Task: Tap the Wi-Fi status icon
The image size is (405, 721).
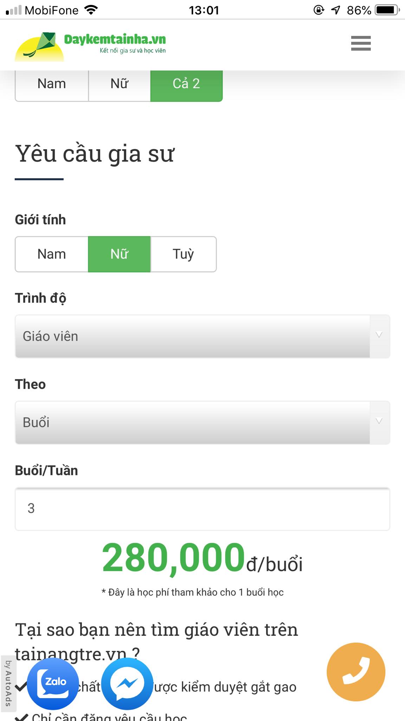Action: (x=91, y=10)
